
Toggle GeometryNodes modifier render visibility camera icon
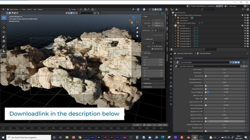[239, 62]
